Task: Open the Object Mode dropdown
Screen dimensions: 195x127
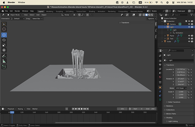Action: pos(14,15)
